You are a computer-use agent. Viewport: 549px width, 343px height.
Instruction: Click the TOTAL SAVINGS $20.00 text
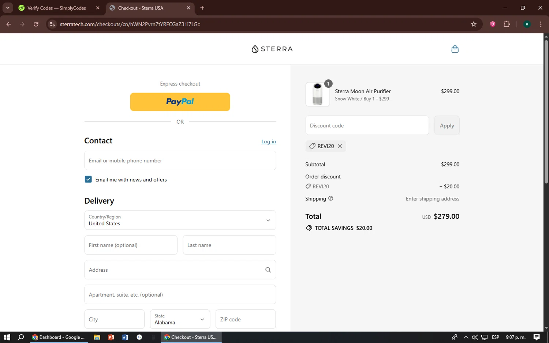[343, 228]
